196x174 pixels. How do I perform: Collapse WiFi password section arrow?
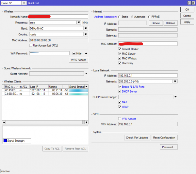coord(86,53)
